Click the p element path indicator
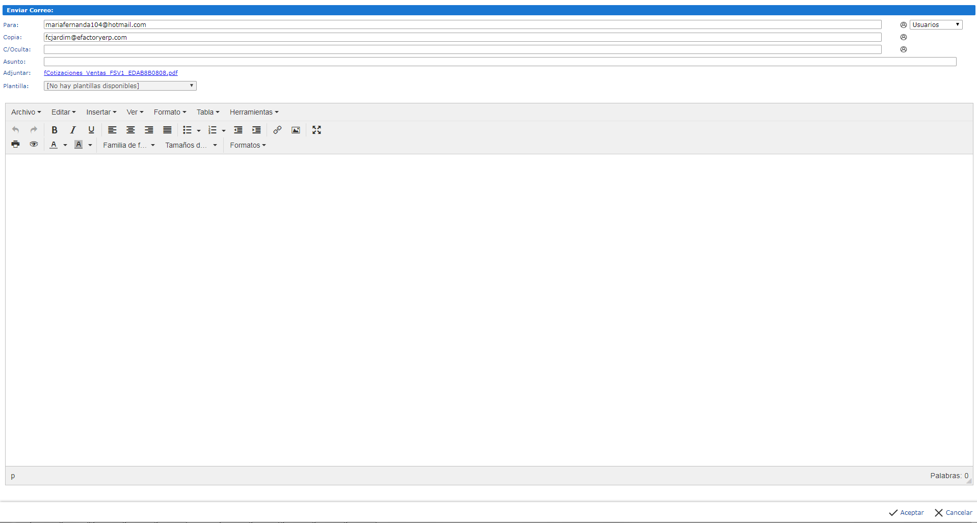The width and height of the screenshot is (977, 523). [x=13, y=476]
